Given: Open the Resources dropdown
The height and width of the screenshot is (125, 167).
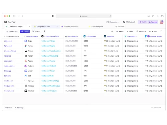Looking at the screenshot, I should (113, 22).
